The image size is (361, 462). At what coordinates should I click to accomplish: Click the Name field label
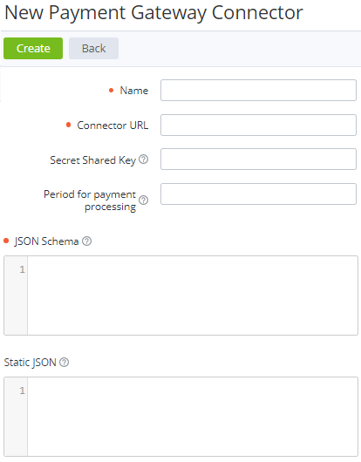134,91
